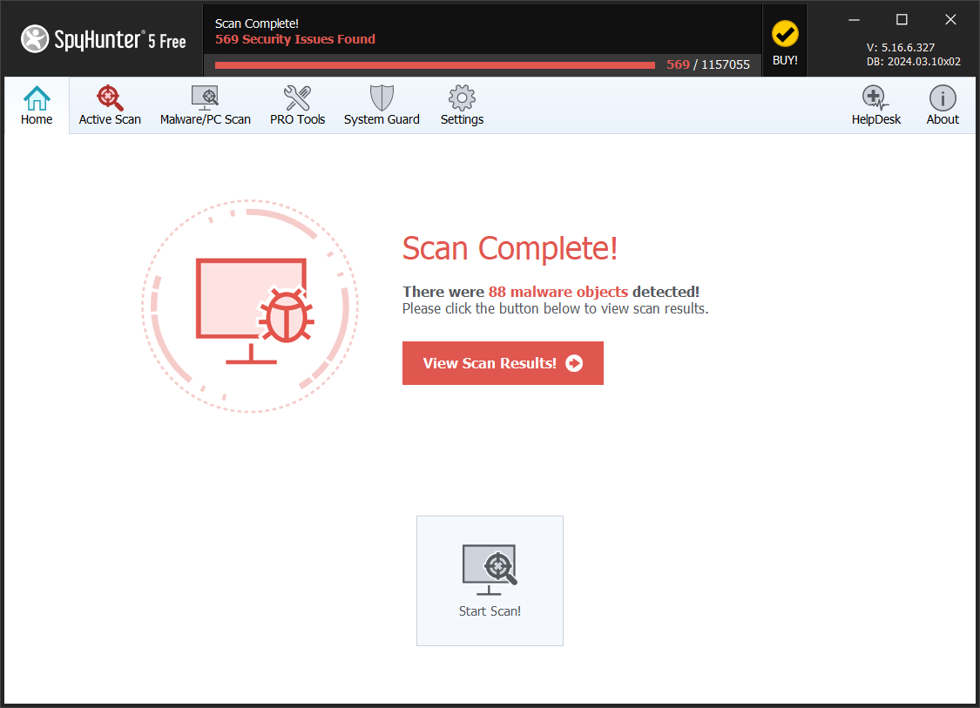Start a new scan with Start Scan! tile
Image resolution: width=980 pixels, height=708 pixels.
point(490,580)
